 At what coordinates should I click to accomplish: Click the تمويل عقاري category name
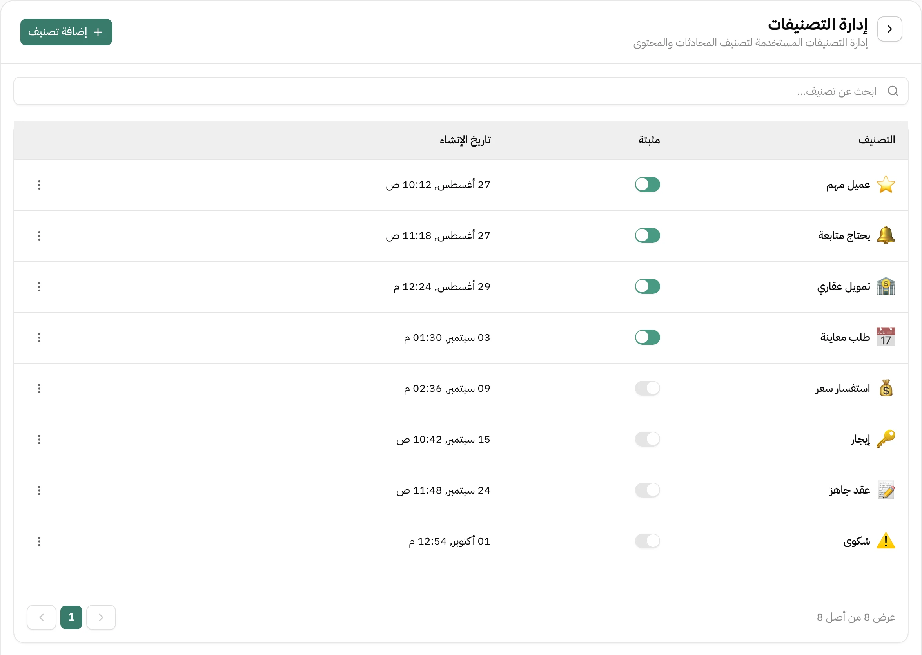pyautogui.click(x=844, y=287)
